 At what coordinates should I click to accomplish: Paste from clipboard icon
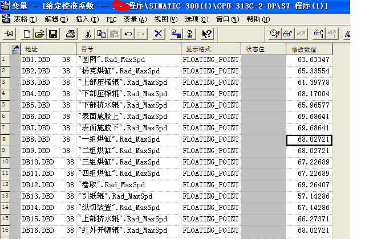tap(115, 34)
